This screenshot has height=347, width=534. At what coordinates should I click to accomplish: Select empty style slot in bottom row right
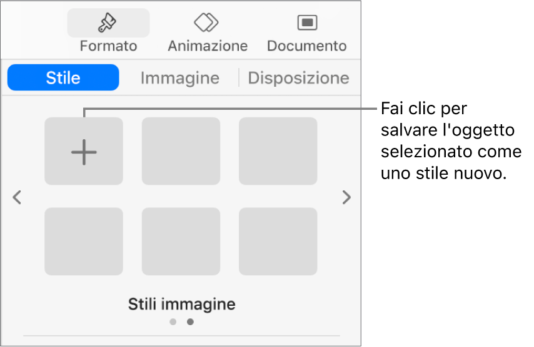click(278, 242)
